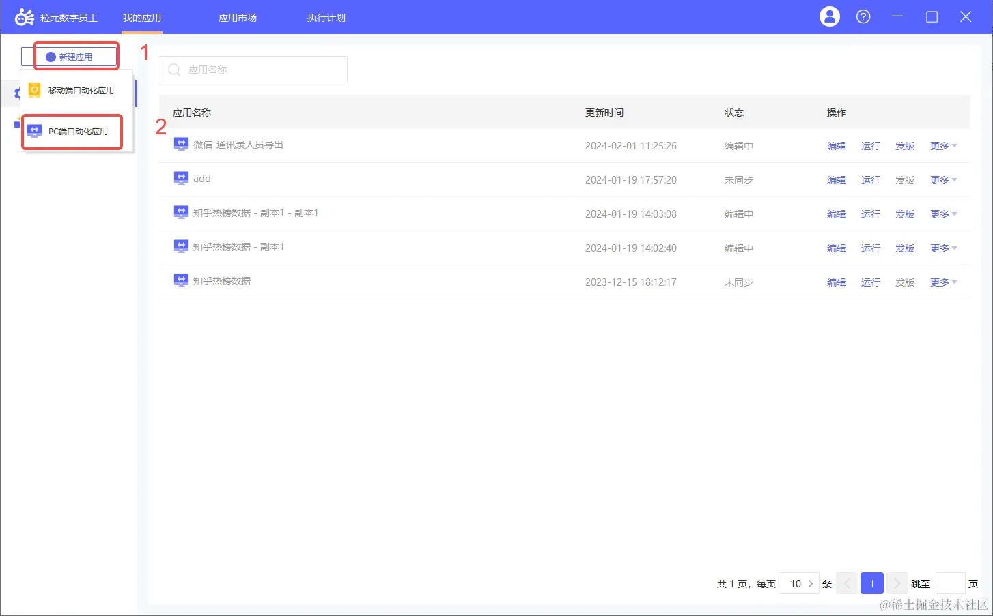Click 未同步 status in the add row
993x616 pixels.
(739, 180)
